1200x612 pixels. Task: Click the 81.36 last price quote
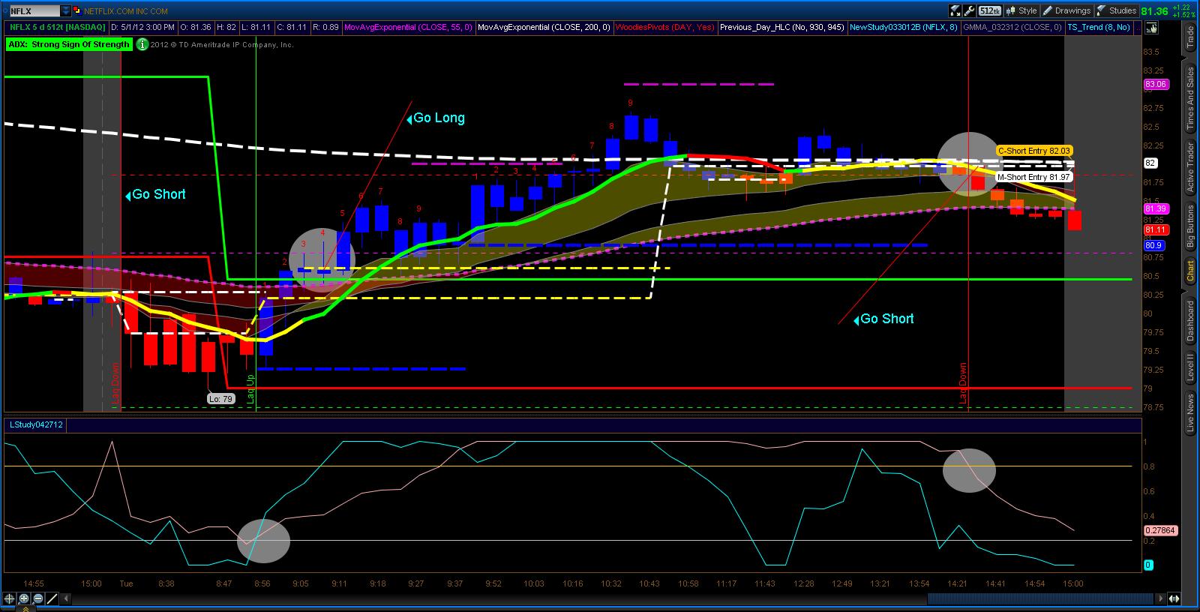[1153, 11]
